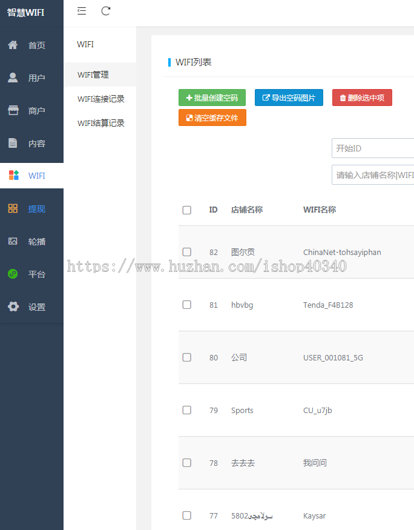
Task: Click the WIFI列表 section heading
Action: click(194, 62)
